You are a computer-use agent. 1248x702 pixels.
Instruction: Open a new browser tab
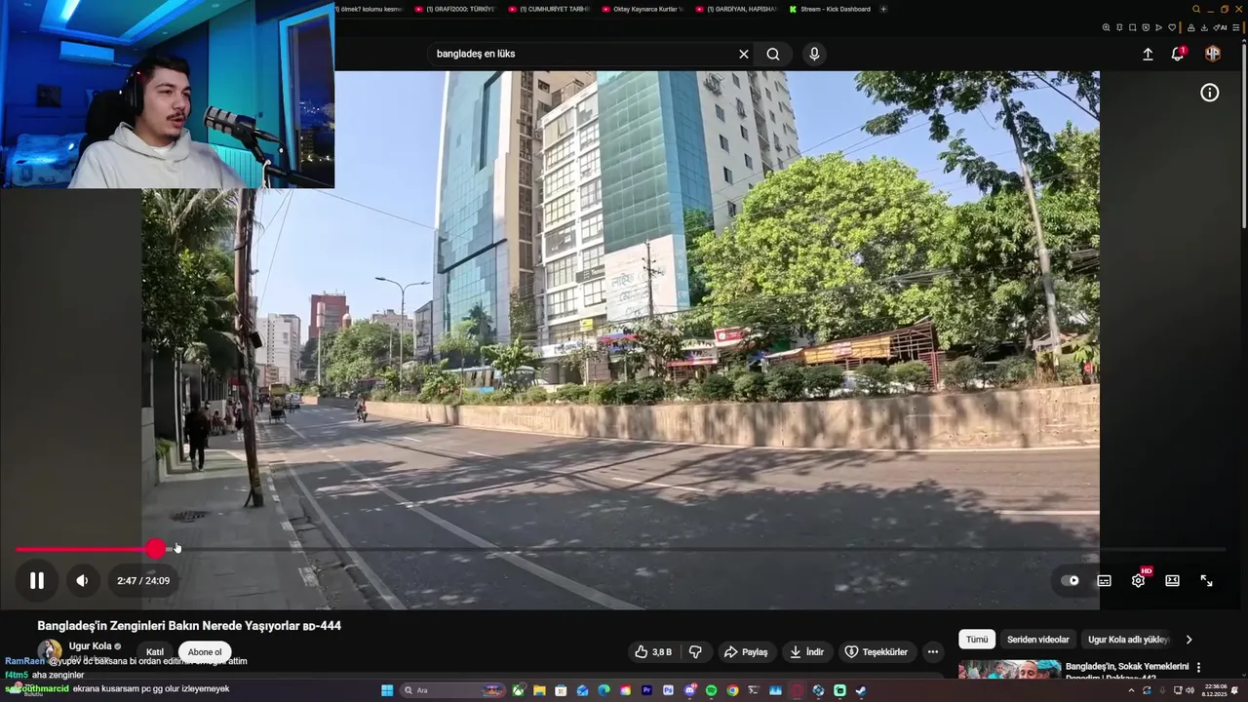point(883,9)
